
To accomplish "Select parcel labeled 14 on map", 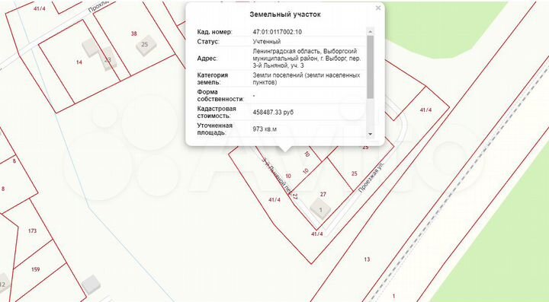I will point(79,62).
